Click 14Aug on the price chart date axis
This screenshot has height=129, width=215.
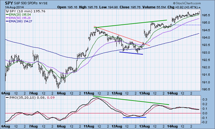pyautogui.click(x=173, y=93)
